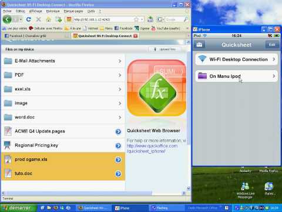Bookmark this page with the star icon

[x=136, y=19]
